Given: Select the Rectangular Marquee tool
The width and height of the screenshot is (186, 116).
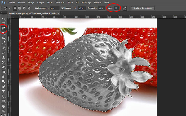Looking at the screenshot, I should coord(3,23).
